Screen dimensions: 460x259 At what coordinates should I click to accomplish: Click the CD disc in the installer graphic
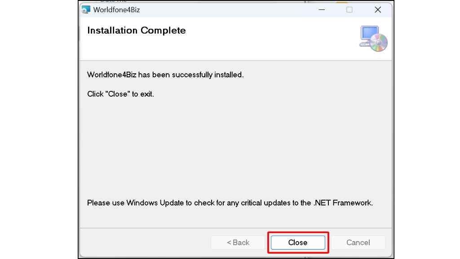pyautogui.click(x=379, y=43)
